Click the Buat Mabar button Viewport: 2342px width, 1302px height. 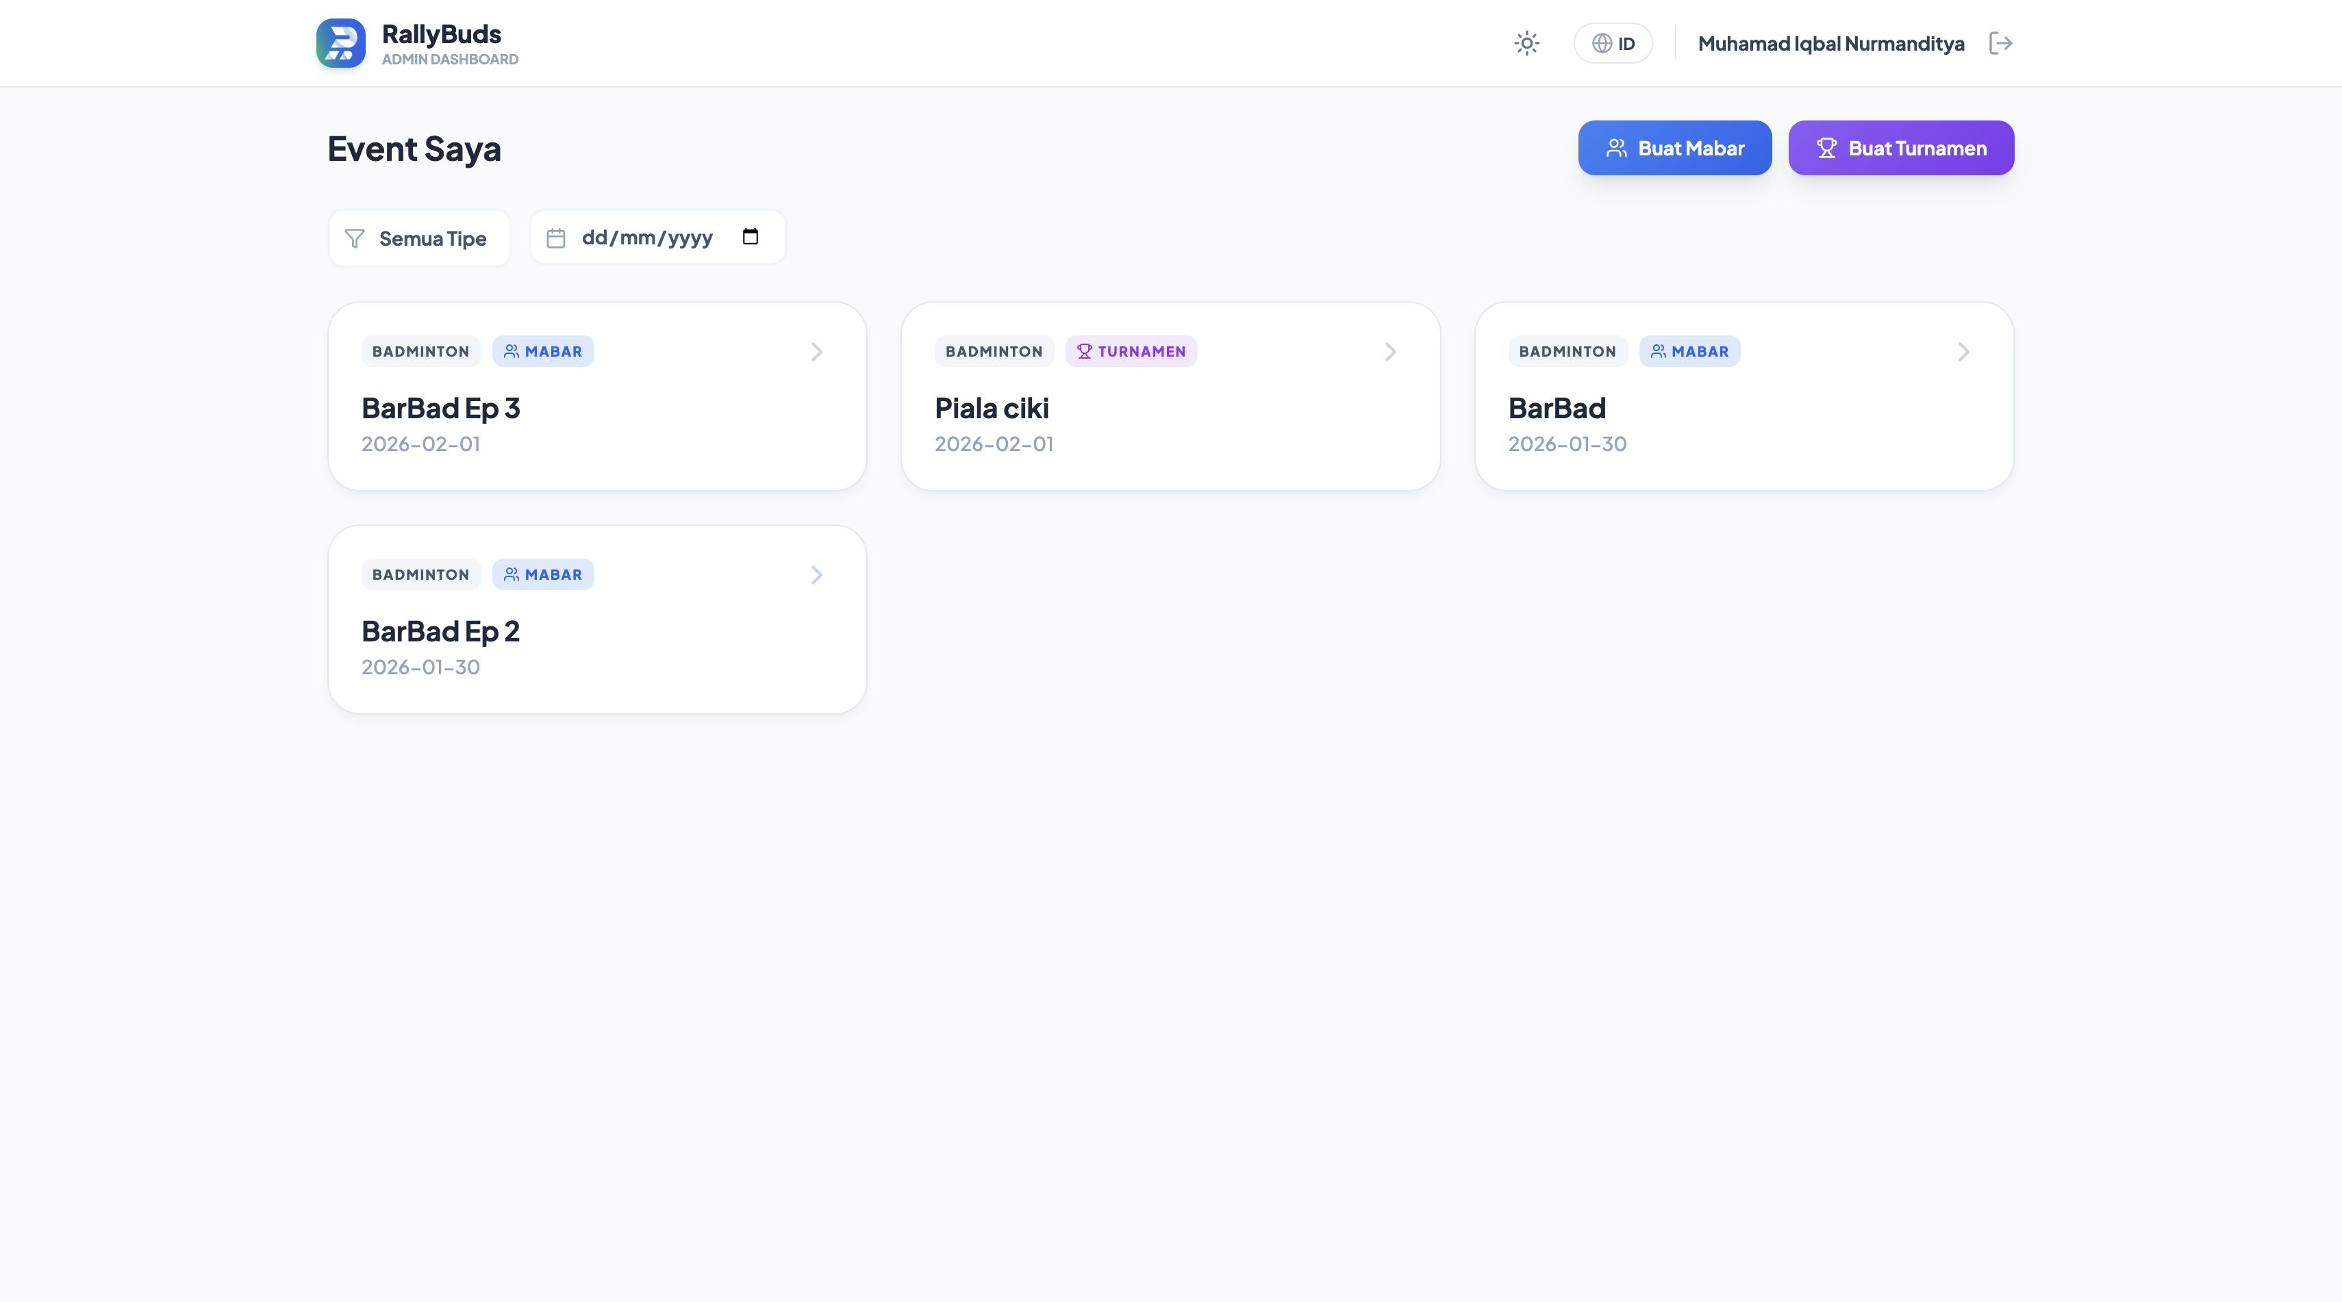[x=1675, y=147]
